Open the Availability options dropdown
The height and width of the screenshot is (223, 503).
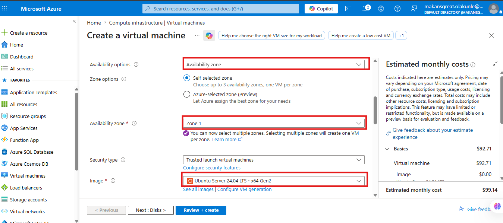coord(274,64)
